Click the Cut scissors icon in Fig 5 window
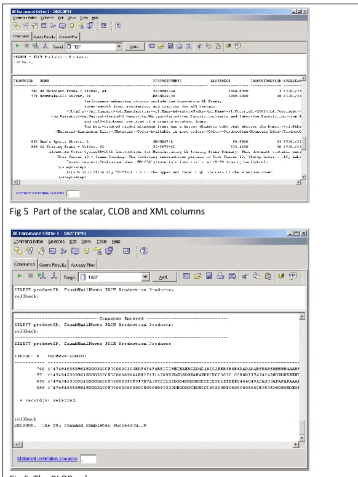 pyautogui.click(x=199, y=46)
